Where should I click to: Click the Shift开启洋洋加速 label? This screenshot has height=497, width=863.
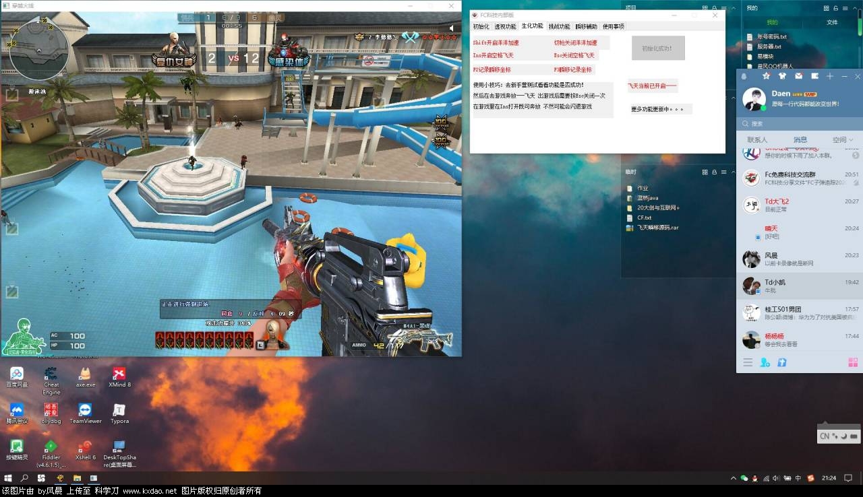click(496, 42)
